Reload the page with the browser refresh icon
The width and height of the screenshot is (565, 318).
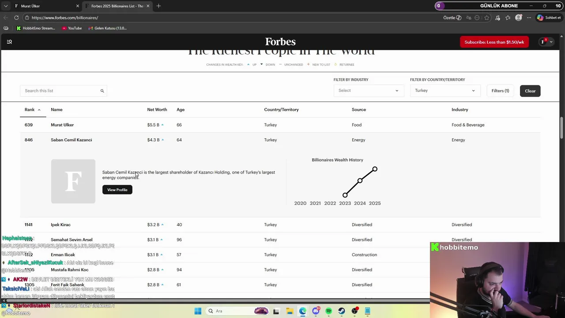click(x=16, y=18)
